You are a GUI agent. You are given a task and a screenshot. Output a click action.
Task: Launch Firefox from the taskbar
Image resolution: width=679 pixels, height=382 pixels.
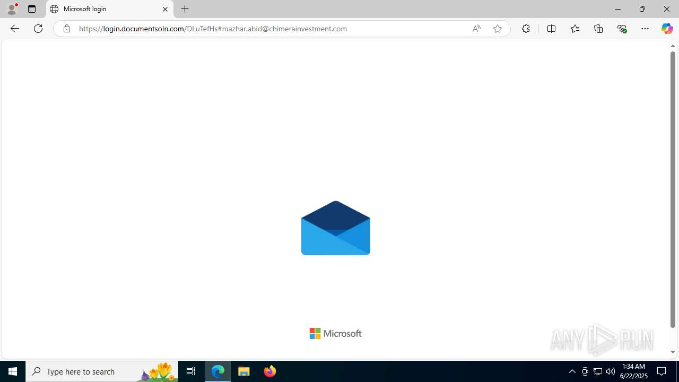(269, 371)
